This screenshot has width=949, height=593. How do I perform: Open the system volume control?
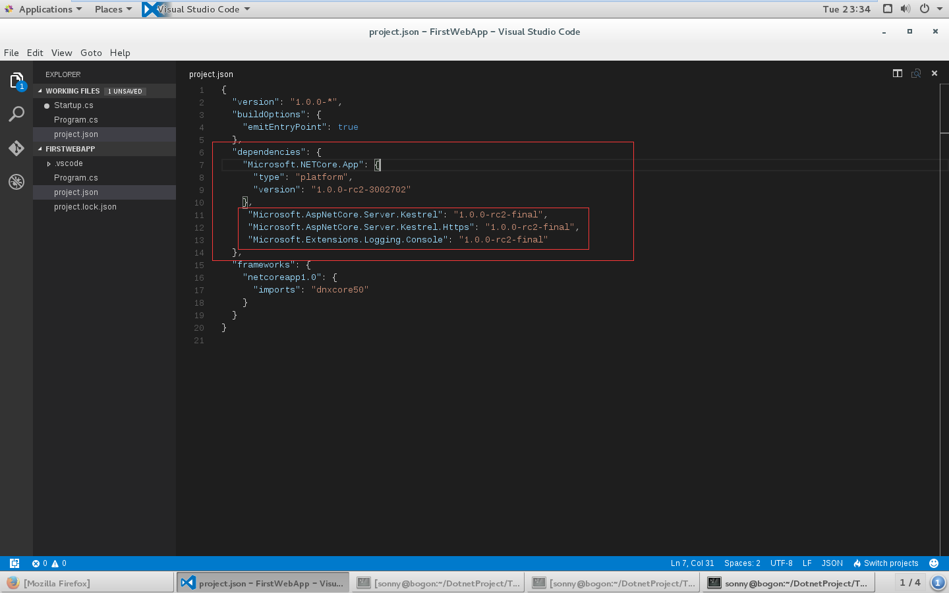click(x=906, y=9)
